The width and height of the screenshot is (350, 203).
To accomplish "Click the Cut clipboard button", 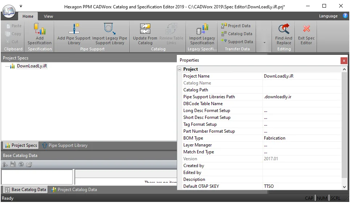I will [x=12, y=42].
